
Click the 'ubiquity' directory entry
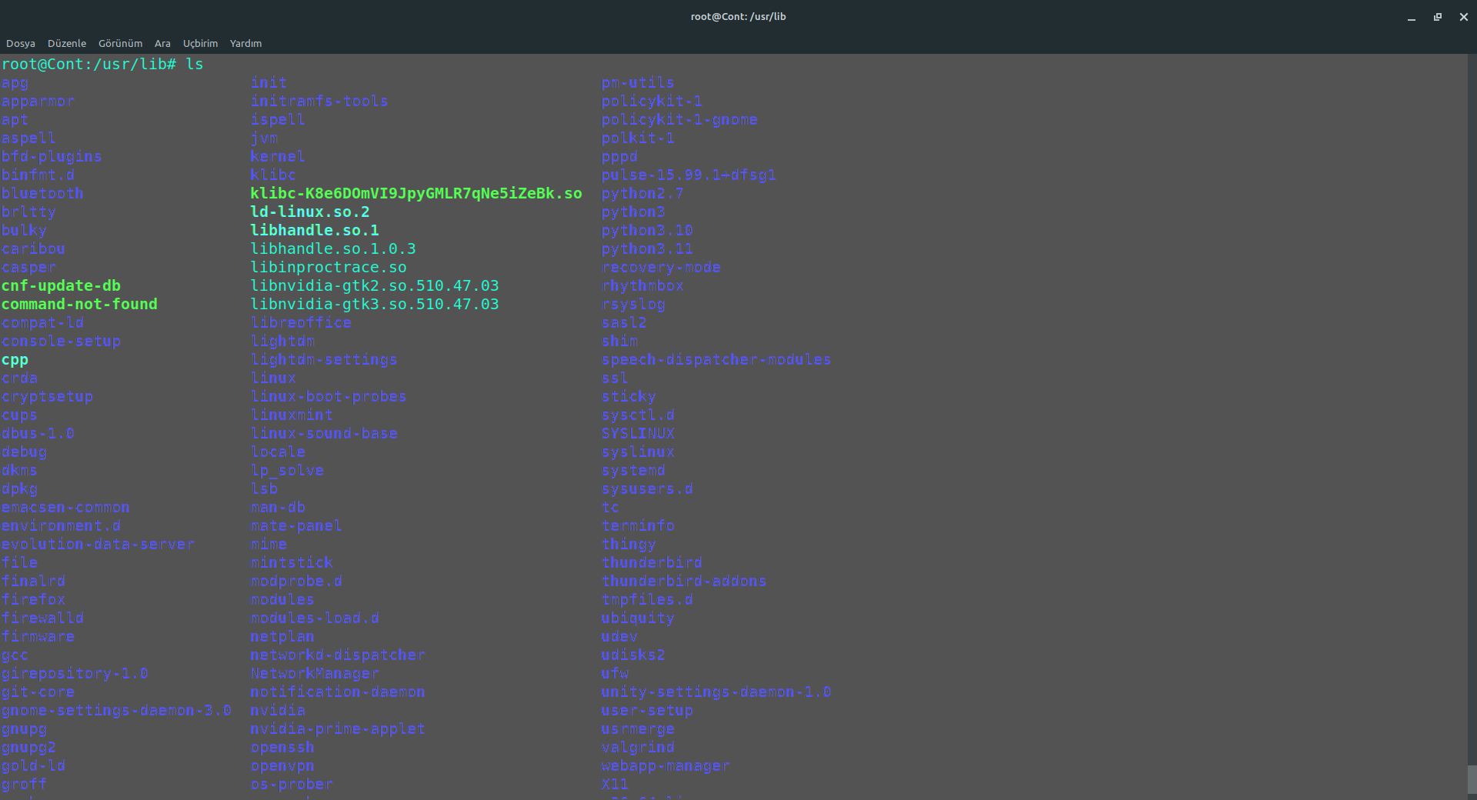[638, 618]
